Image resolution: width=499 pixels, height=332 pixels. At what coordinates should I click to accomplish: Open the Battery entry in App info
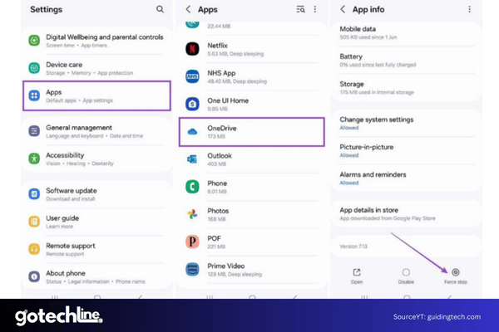(x=407, y=61)
